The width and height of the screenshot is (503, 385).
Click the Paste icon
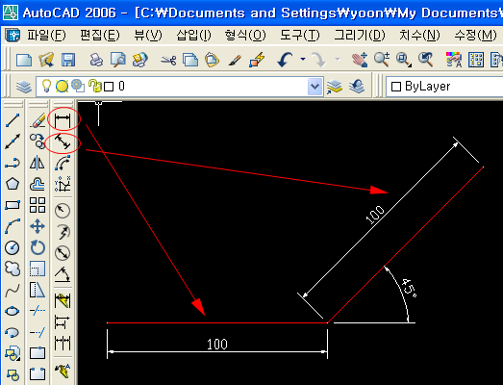(x=212, y=60)
